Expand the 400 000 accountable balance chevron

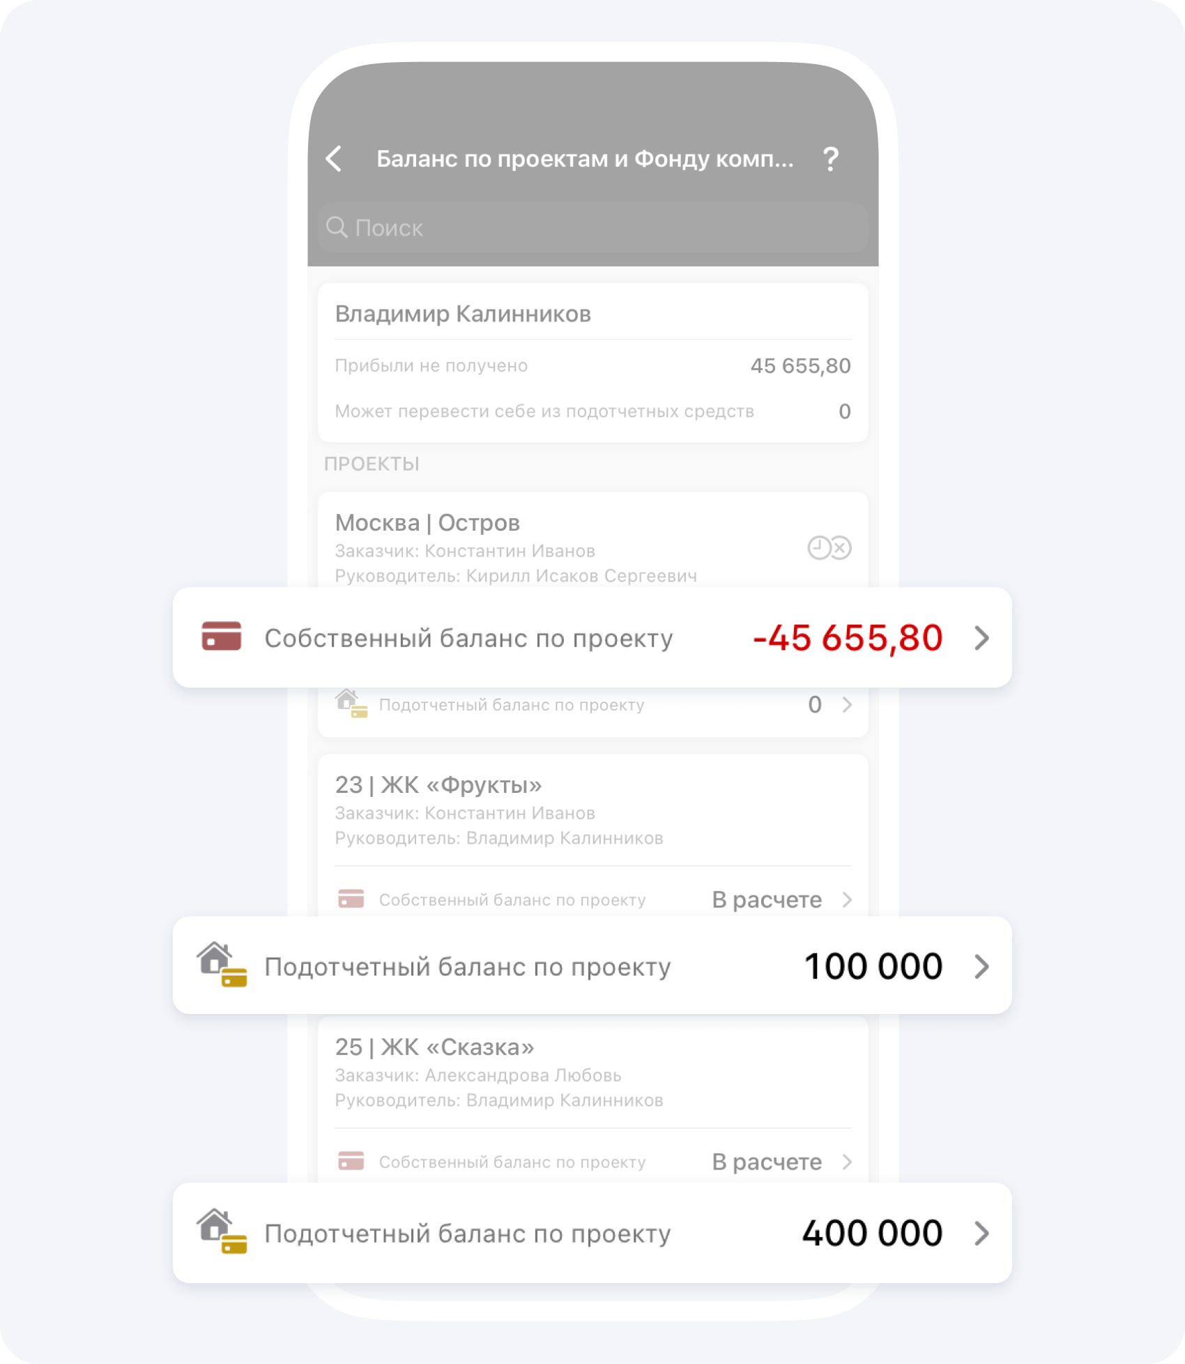[x=981, y=1233]
